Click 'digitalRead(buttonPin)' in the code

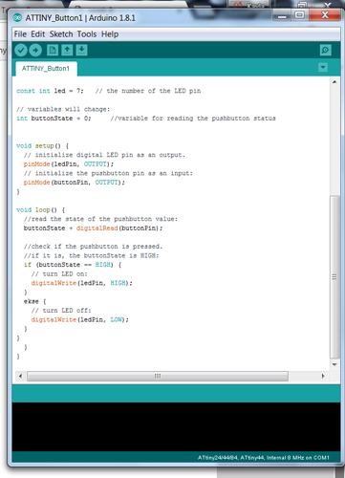click(x=118, y=228)
